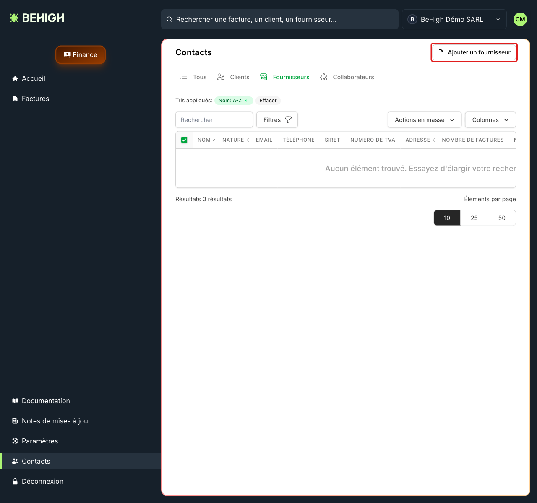This screenshot has width=537, height=503.
Task: Focus the Rechercher table search field
Action: pos(214,120)
